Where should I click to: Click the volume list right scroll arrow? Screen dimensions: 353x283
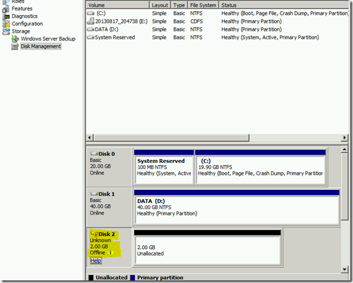pos(345,138)
